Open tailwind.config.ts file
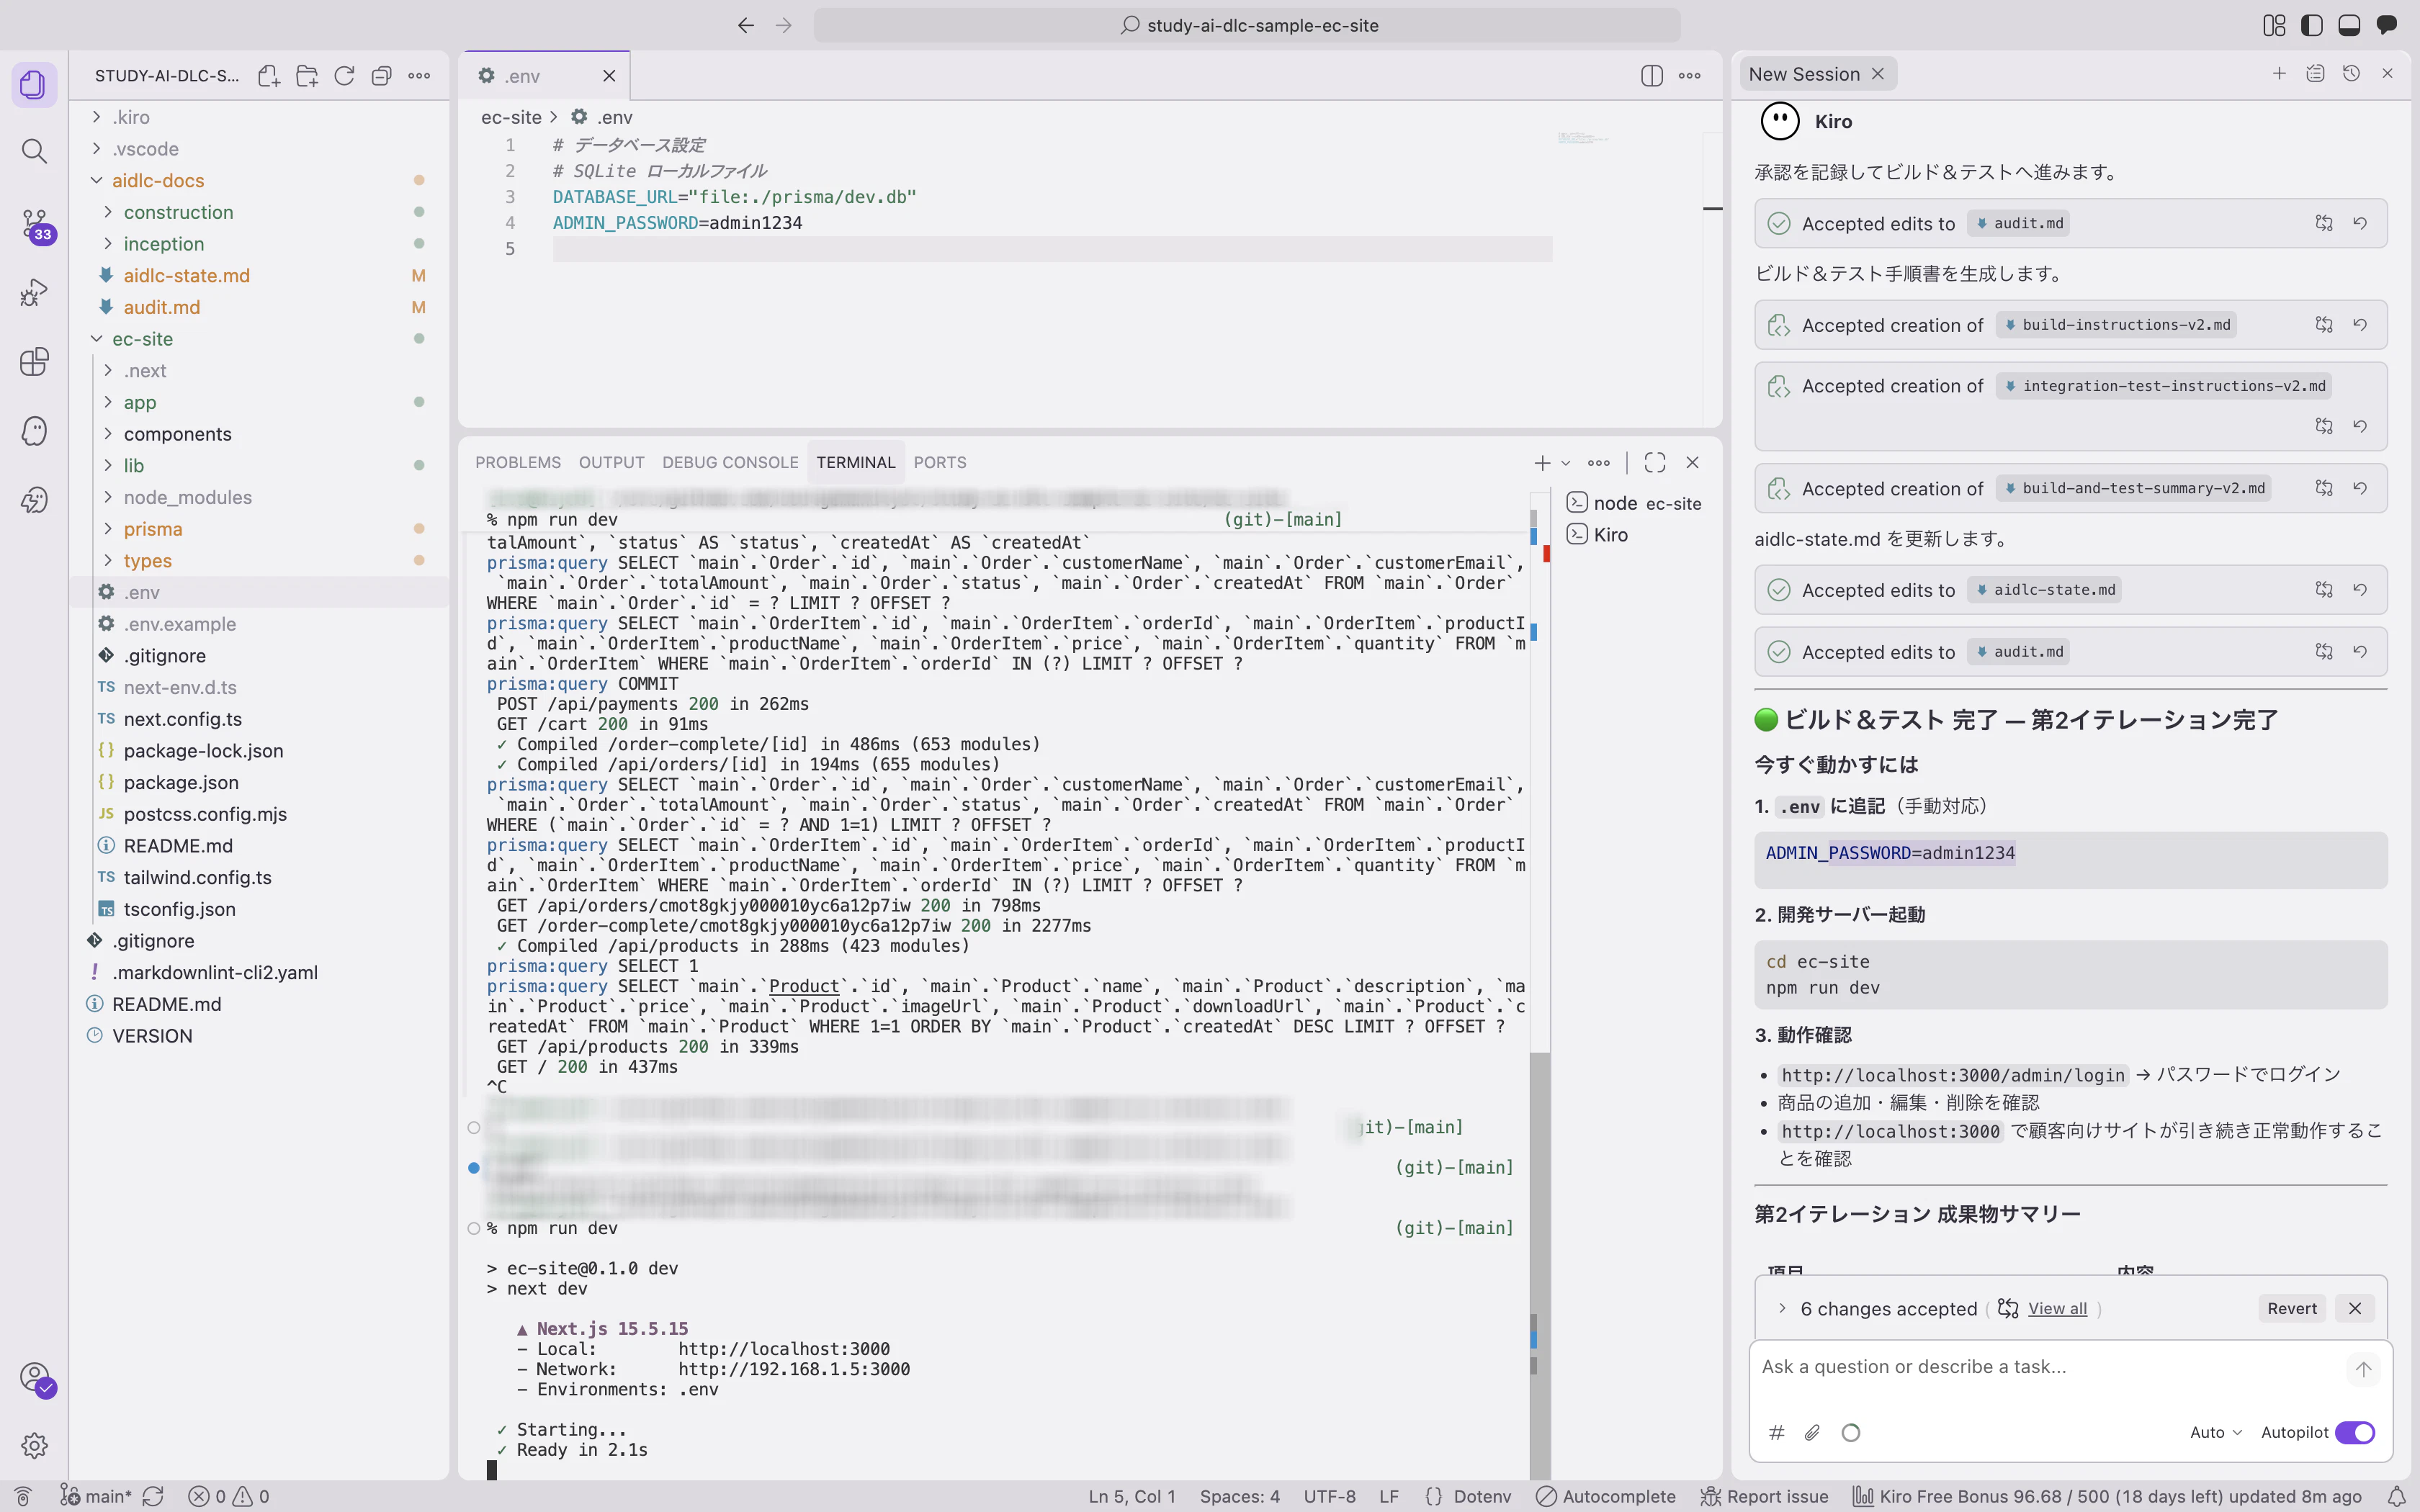This screenshot has width=2420, height=1512. coord(197,877)
